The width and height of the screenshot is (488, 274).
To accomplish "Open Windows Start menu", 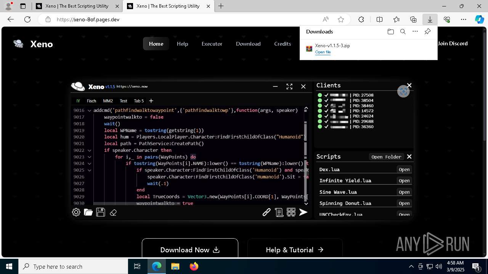I will pyautogui.click(x=9, y=267).
